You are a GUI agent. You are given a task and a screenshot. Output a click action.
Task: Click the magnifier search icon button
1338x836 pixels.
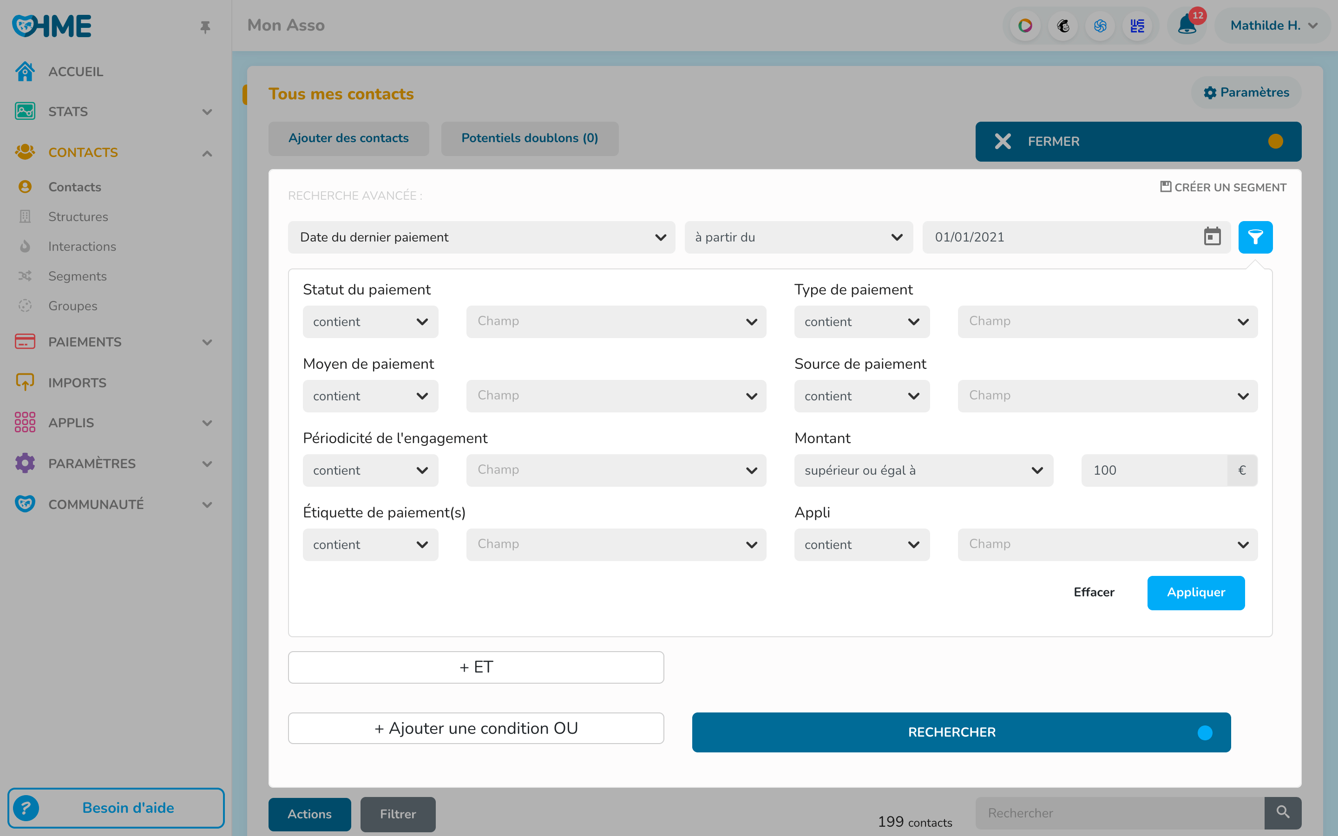[x=1283, y=812]
